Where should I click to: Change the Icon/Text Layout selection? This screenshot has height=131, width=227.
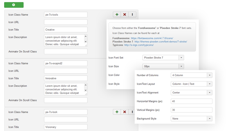[x=192, y=84]
